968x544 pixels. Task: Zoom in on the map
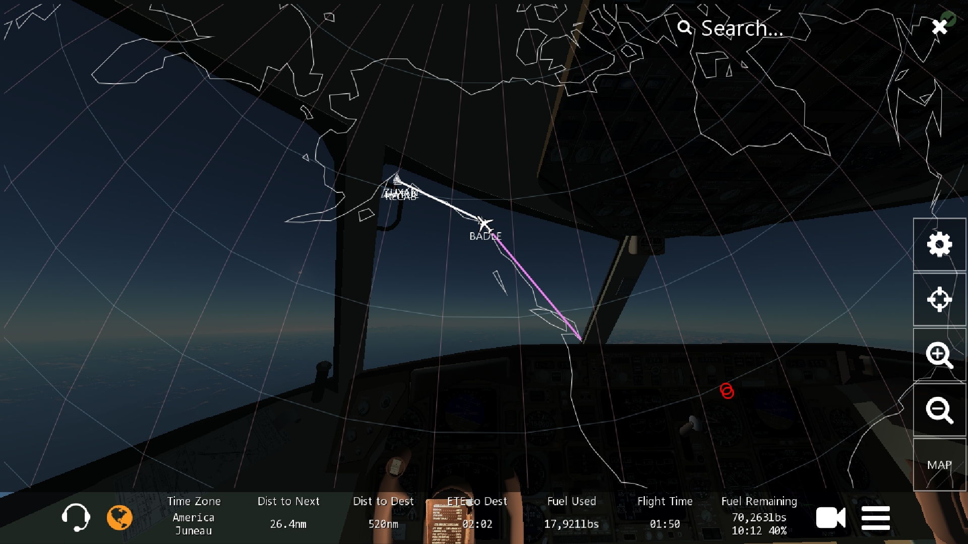[x=939, y=355]
